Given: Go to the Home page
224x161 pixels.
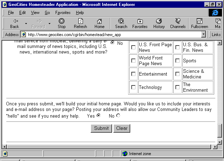Looking at the screenshot, I should [99, 23].
